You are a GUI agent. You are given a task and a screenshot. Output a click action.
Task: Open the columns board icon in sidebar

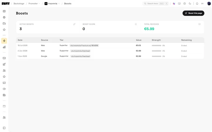coord(4,11)
